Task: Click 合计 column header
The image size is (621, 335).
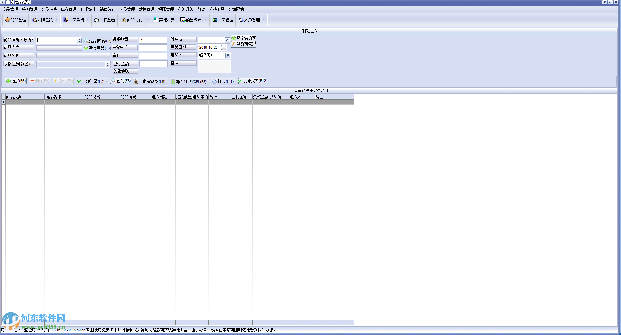Action: pos(220,97)
